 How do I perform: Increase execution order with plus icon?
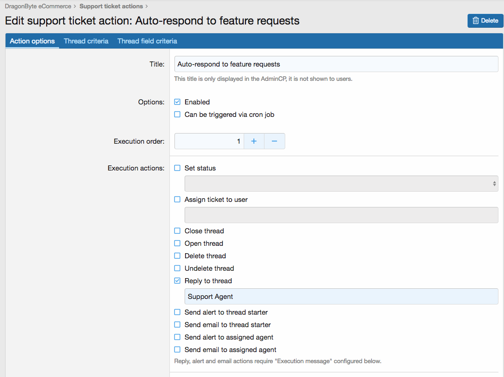(254, 141)
